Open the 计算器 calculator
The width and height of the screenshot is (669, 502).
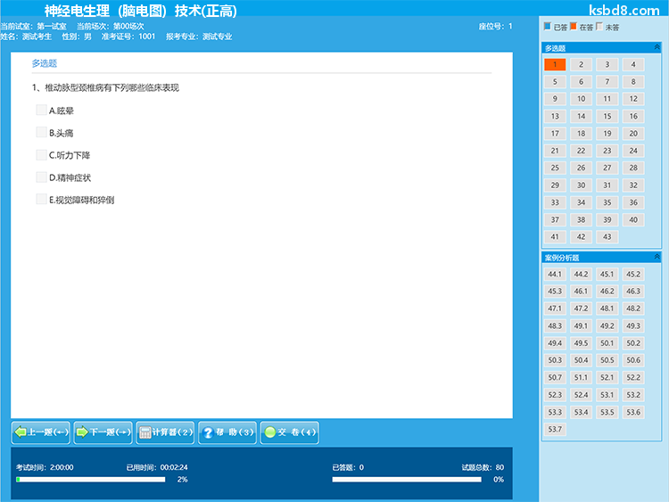click(165, 432)
